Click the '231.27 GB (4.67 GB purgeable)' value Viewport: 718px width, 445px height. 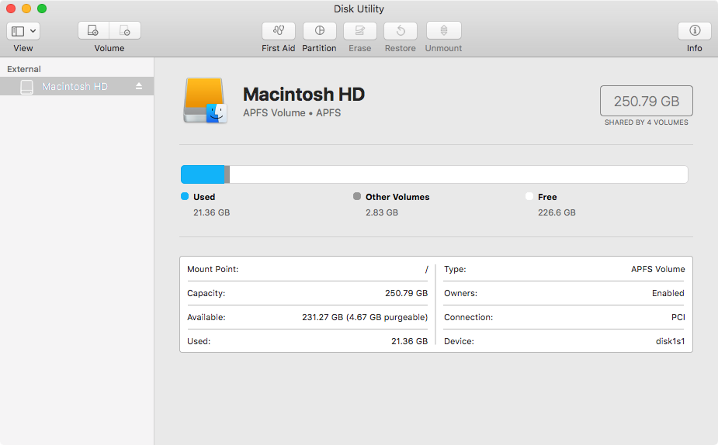[365, 317]
